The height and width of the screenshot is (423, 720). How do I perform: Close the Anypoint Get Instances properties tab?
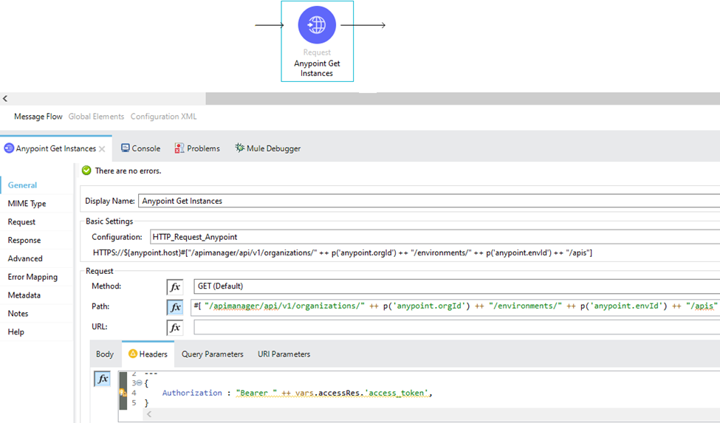click(x=102, y=149)
